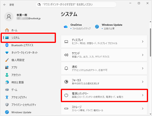The width and height of the screenshot is (152, 116).
Task: Click ストレージ card title text
Action: (x=77, y=107)
